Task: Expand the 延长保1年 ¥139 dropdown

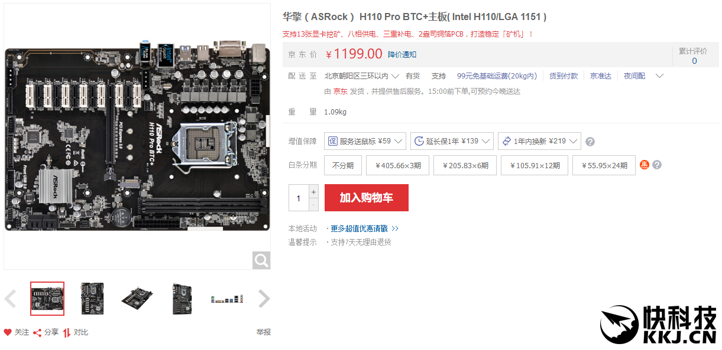Action: pyautogui.click(x=452, y=141)
